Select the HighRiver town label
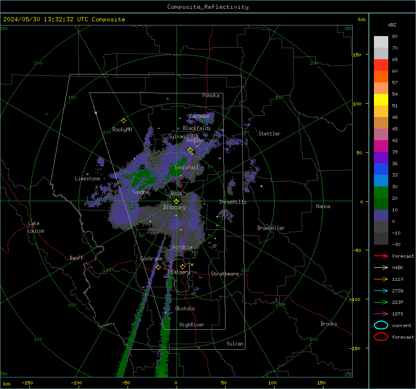 [191, 325]
